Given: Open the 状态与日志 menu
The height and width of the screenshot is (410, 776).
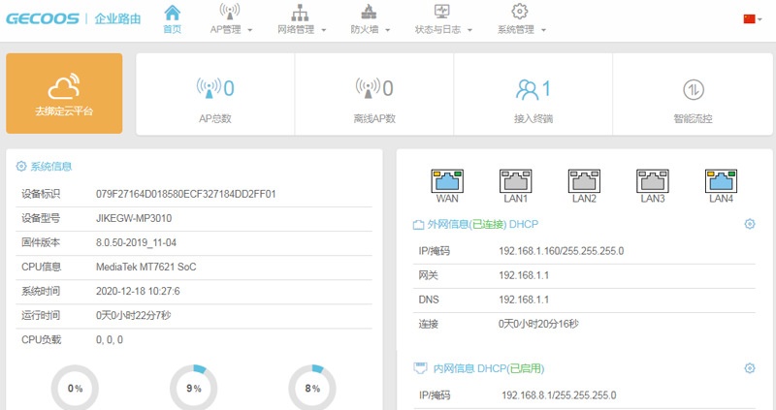Looking at the screenshot, I should pyautogui.click(x=442, y=19).
